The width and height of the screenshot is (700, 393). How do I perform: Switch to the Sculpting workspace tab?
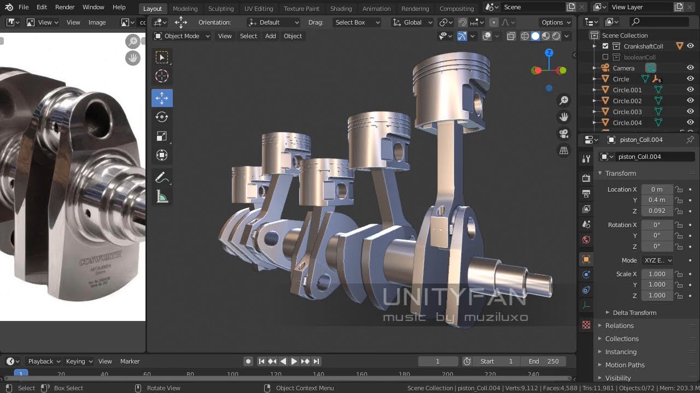221,9
